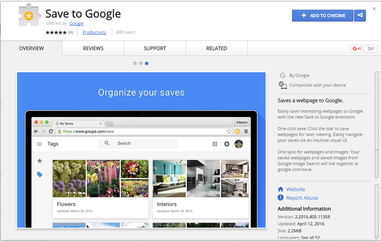
Task: Click the additional information scrollbar
Action: coord(377,211)
